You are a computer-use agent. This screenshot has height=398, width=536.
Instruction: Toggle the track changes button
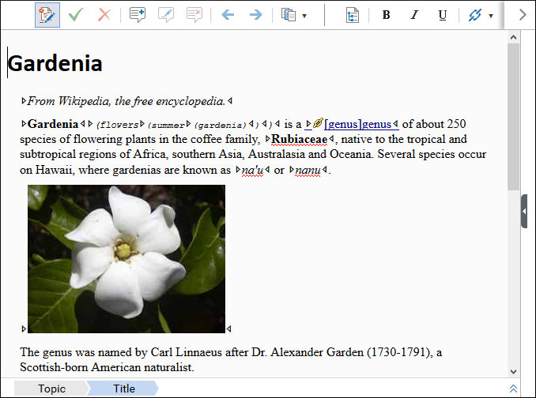coord(47,15)
